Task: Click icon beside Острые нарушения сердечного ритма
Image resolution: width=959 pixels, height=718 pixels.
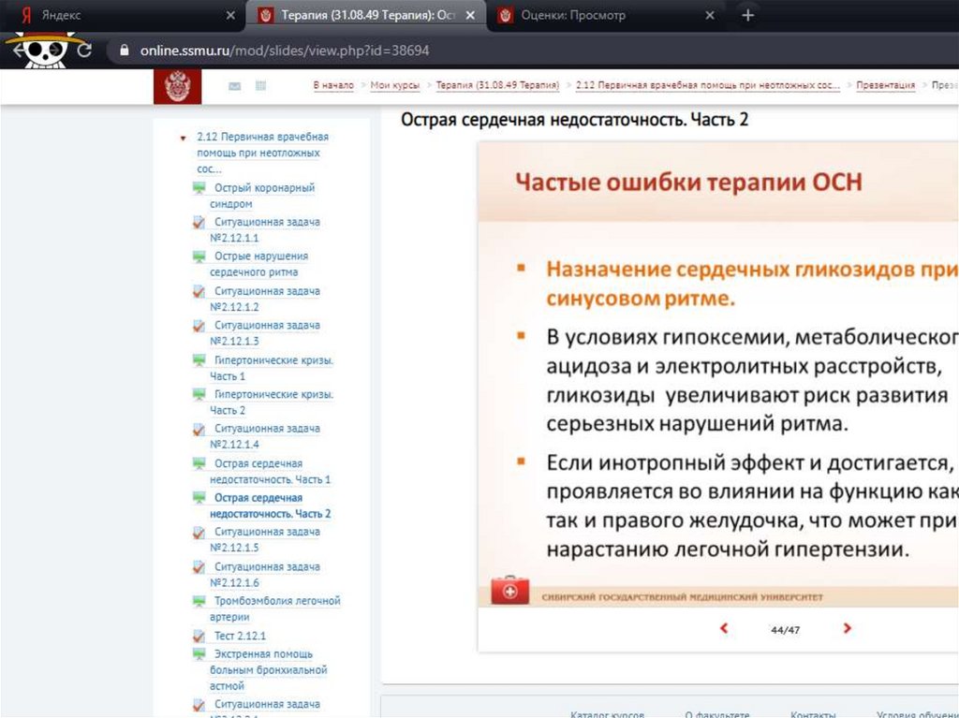Action: [199, 256]
